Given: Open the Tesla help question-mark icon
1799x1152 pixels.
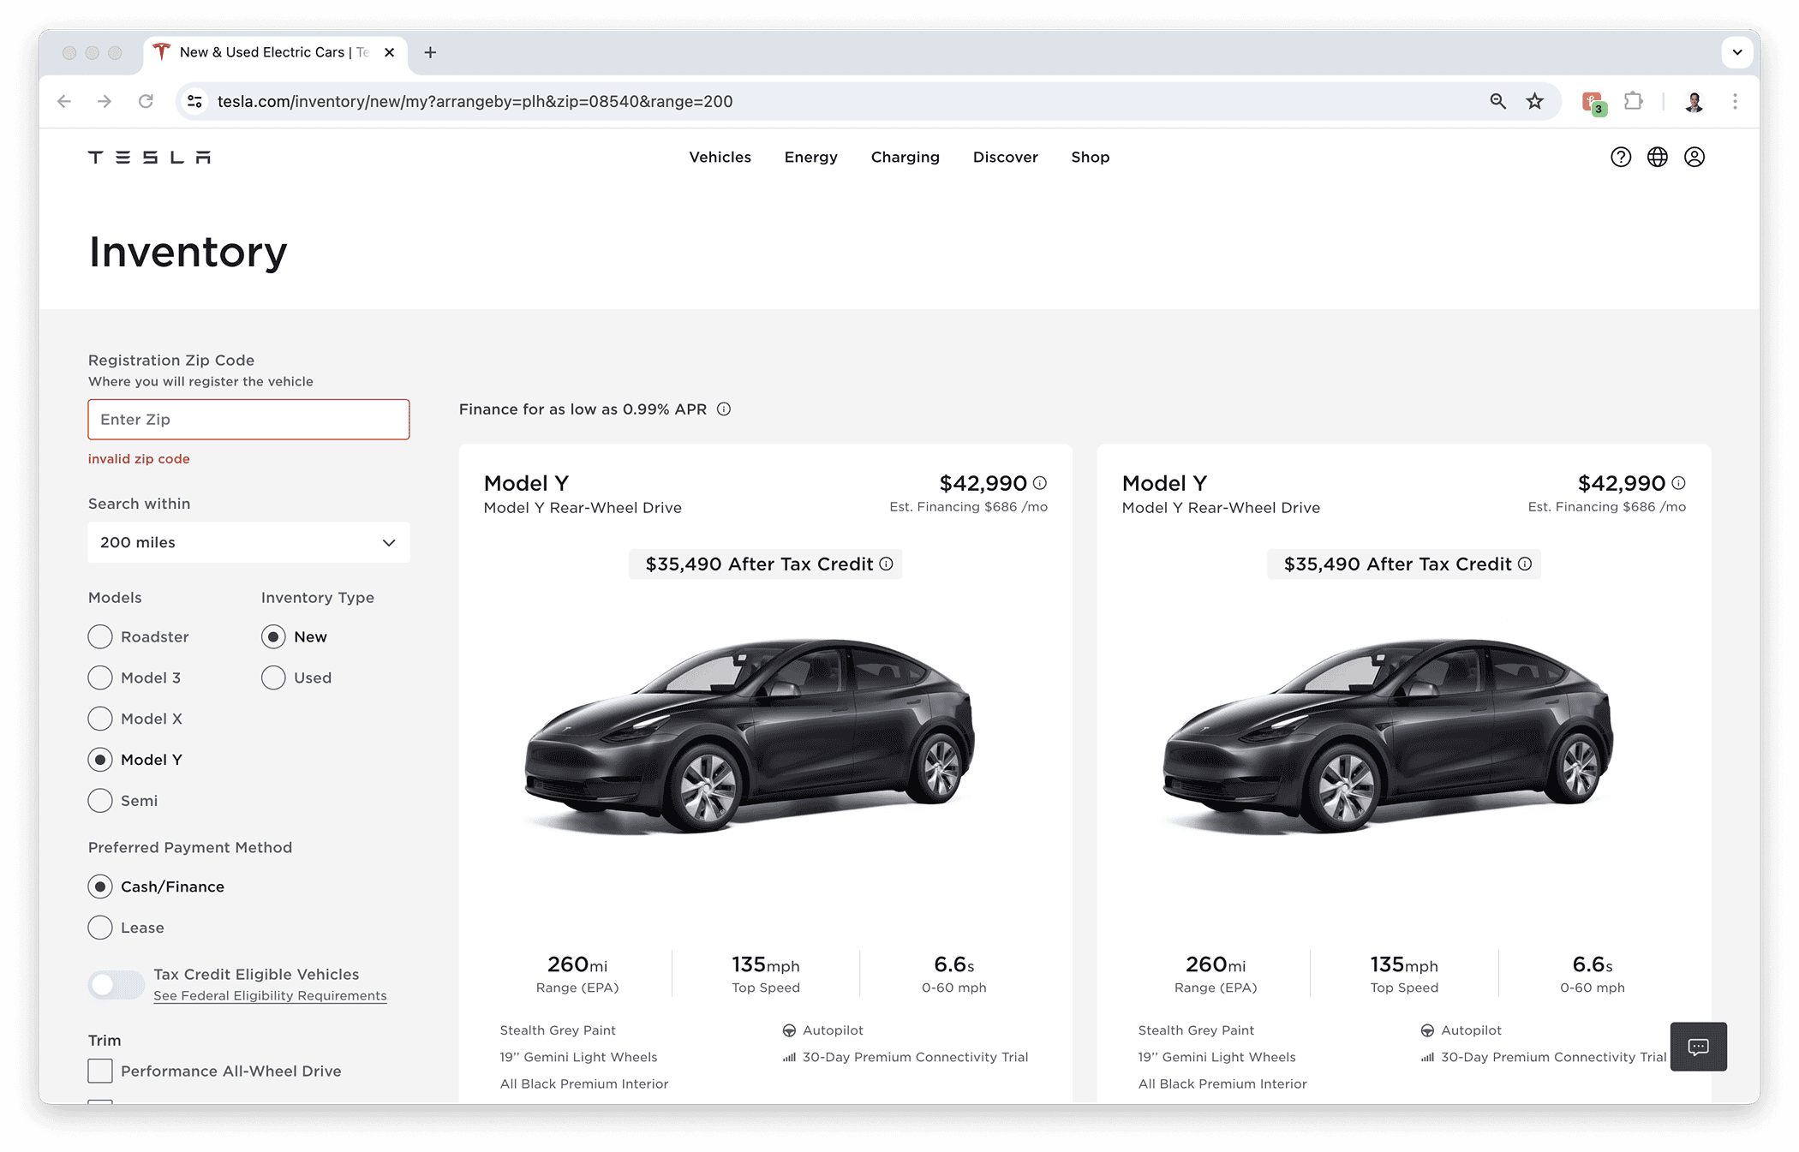Looking at the screenshot, I should click(x=1621, y=157).
